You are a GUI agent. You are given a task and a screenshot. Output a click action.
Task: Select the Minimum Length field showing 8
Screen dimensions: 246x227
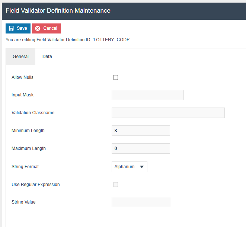point(141,131)
